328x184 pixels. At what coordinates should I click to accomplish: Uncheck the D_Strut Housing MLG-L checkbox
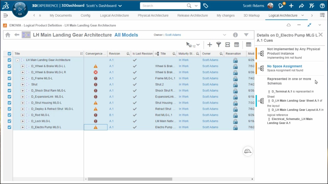point(10,103)
